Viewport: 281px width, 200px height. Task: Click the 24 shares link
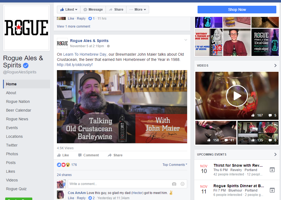coord(64,175)
